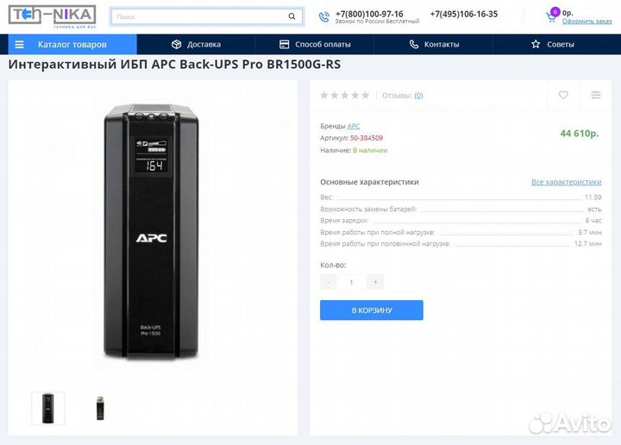Decrease quantity with the minus button
Image resolution: width=621 pixels, height=445 pixels.
pos(328,282)
